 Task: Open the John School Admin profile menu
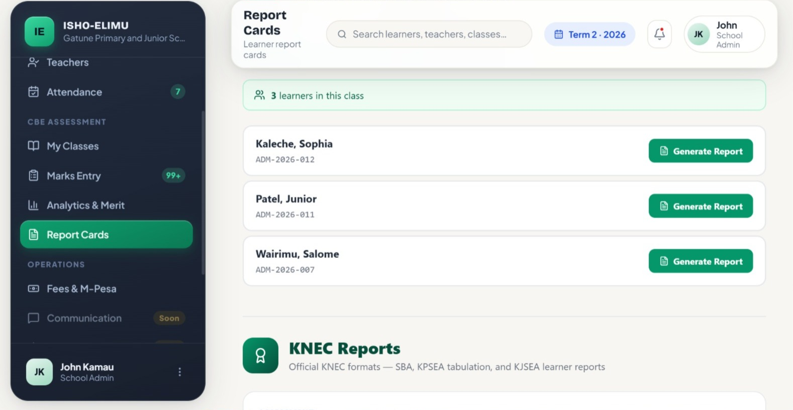pyautogui.click(x=724, y=34)
